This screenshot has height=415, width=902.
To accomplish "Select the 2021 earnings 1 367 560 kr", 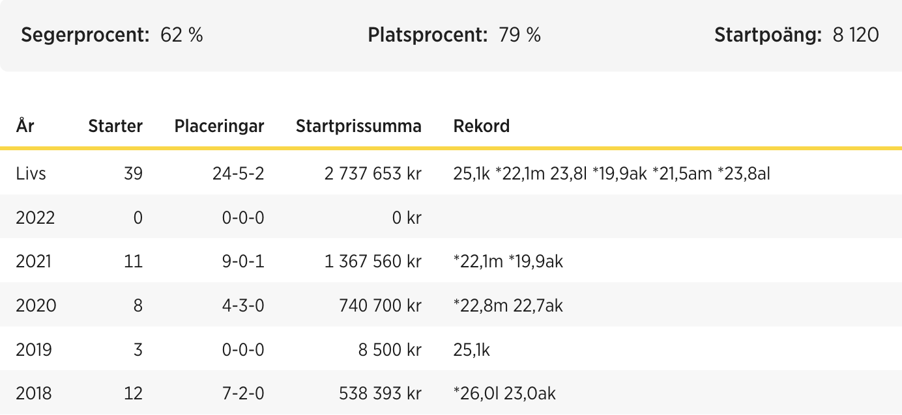I will (373, 261).
